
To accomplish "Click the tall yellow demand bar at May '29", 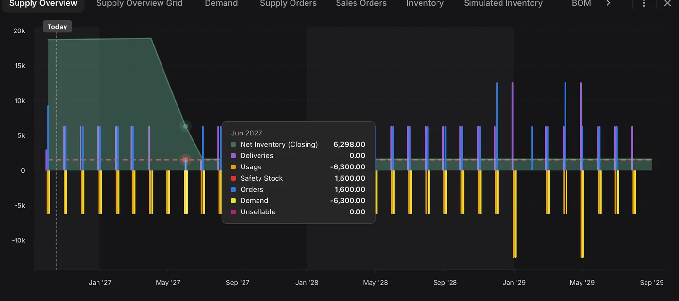I will point(582,214).
